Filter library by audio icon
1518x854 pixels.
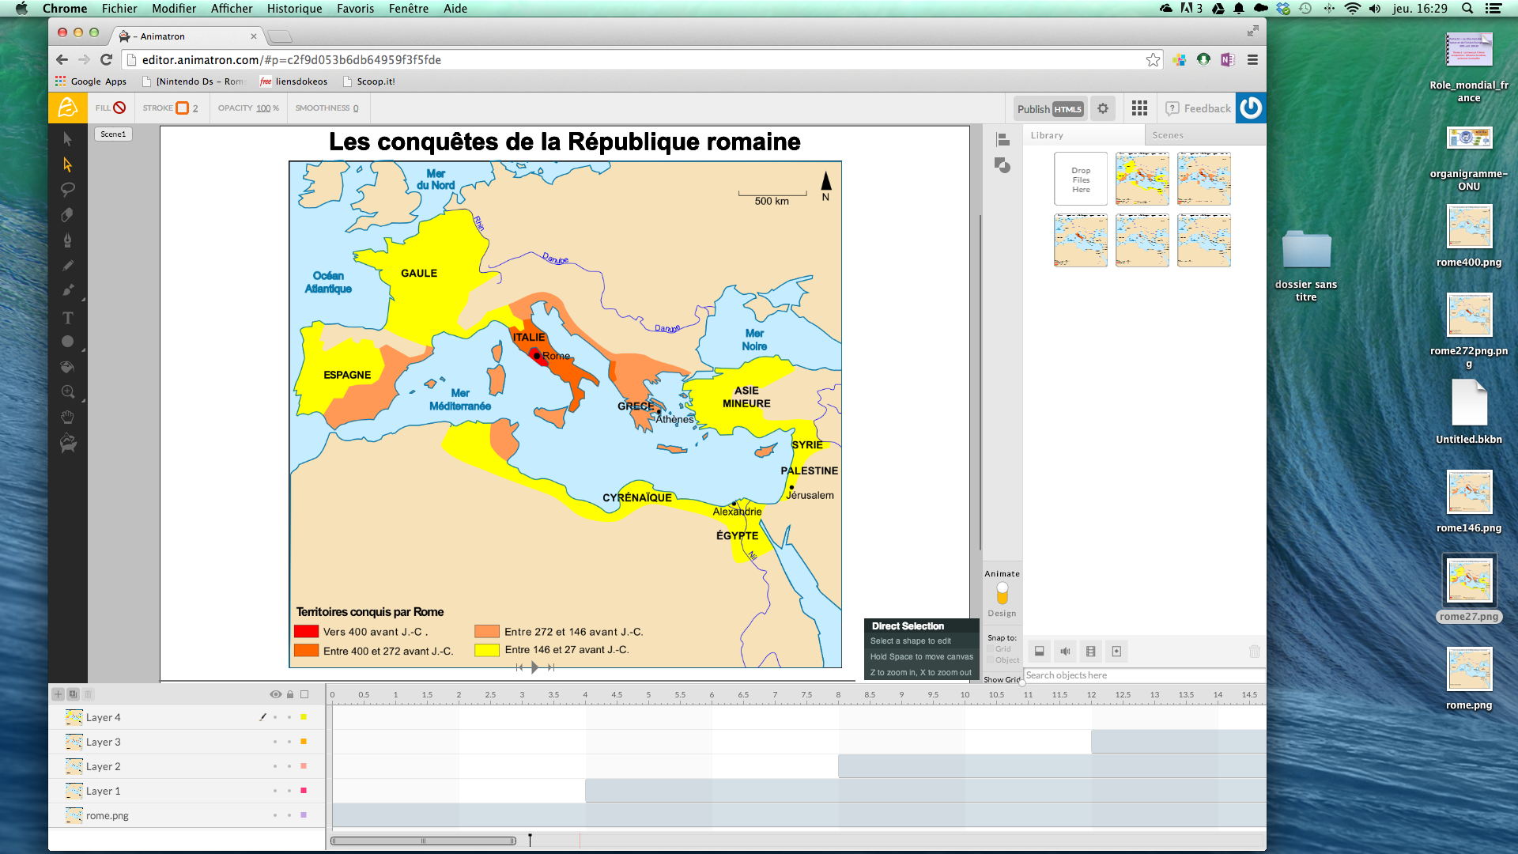tap(1065, 652)
